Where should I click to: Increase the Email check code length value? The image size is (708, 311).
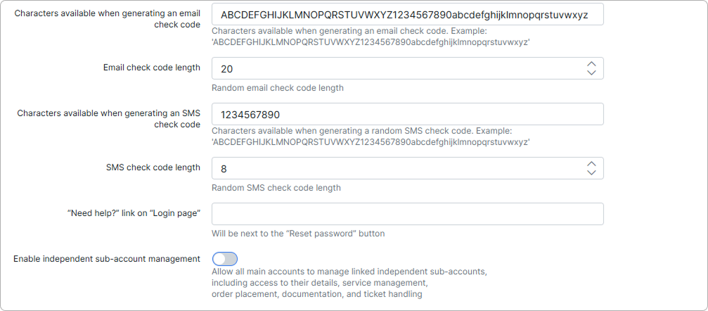click(x=591, y=64)
